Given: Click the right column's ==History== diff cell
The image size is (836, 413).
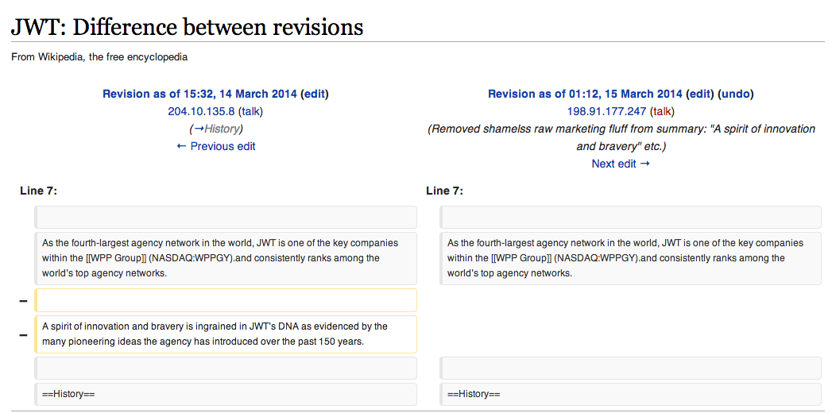Looking at the screenshot, I should pos(631,394).
